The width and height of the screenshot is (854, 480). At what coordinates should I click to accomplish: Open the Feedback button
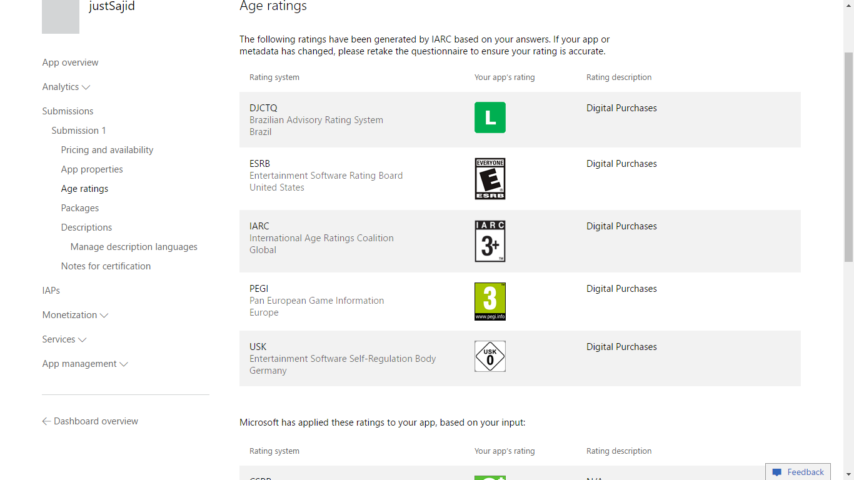click(x=798, y=472)
